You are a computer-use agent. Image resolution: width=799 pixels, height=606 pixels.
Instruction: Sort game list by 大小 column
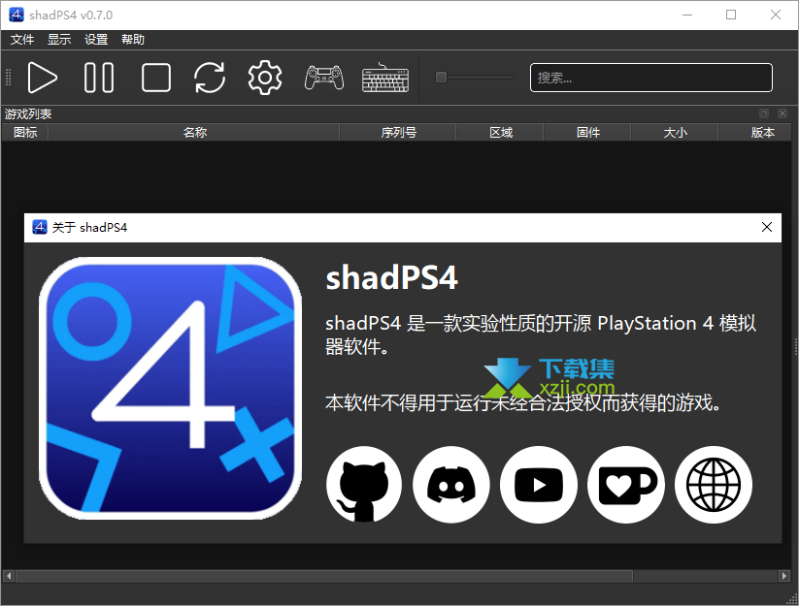(x=675, y=133)
